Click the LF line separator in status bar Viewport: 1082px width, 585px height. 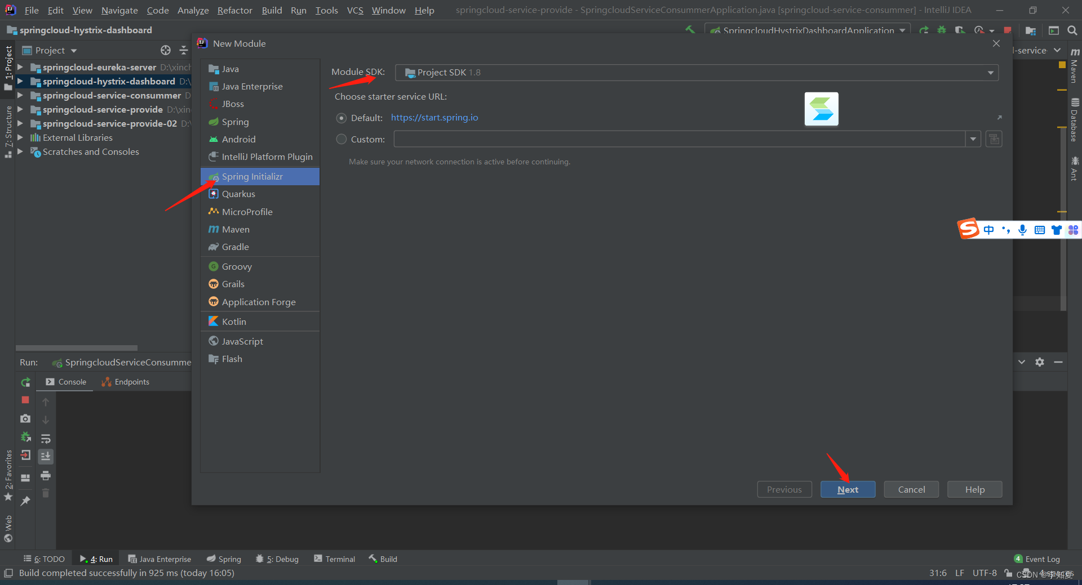pyautogui.click(x=960, y=573)
